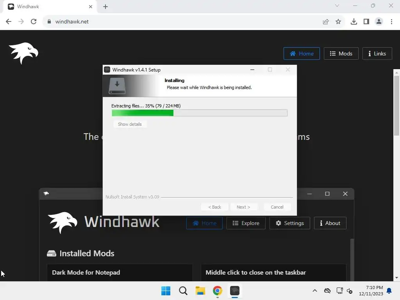Open the Mods page on windhawk.net

[341, 54]
